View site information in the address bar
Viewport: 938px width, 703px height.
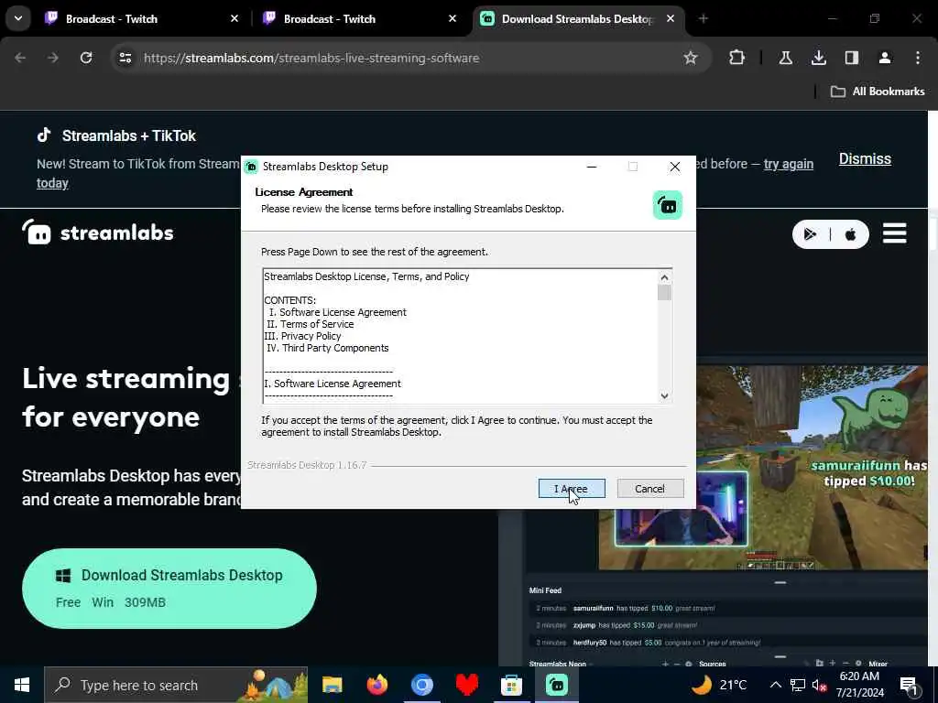[x=125, y=58]
